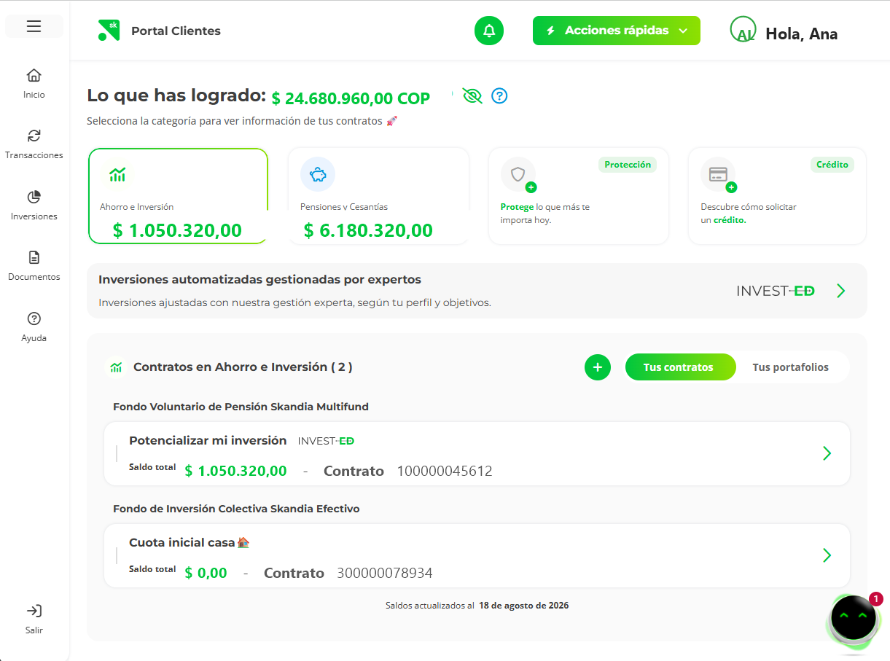Click the user avatar icon
This screenshot has width=890, height=661.
click(743, 30)
